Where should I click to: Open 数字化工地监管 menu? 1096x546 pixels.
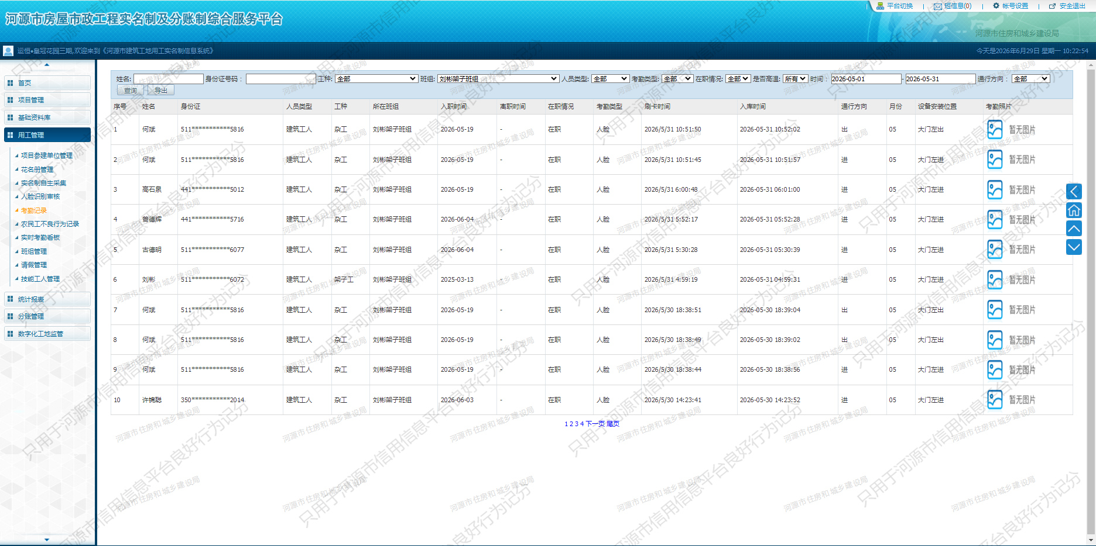click(x=47, y=334)
